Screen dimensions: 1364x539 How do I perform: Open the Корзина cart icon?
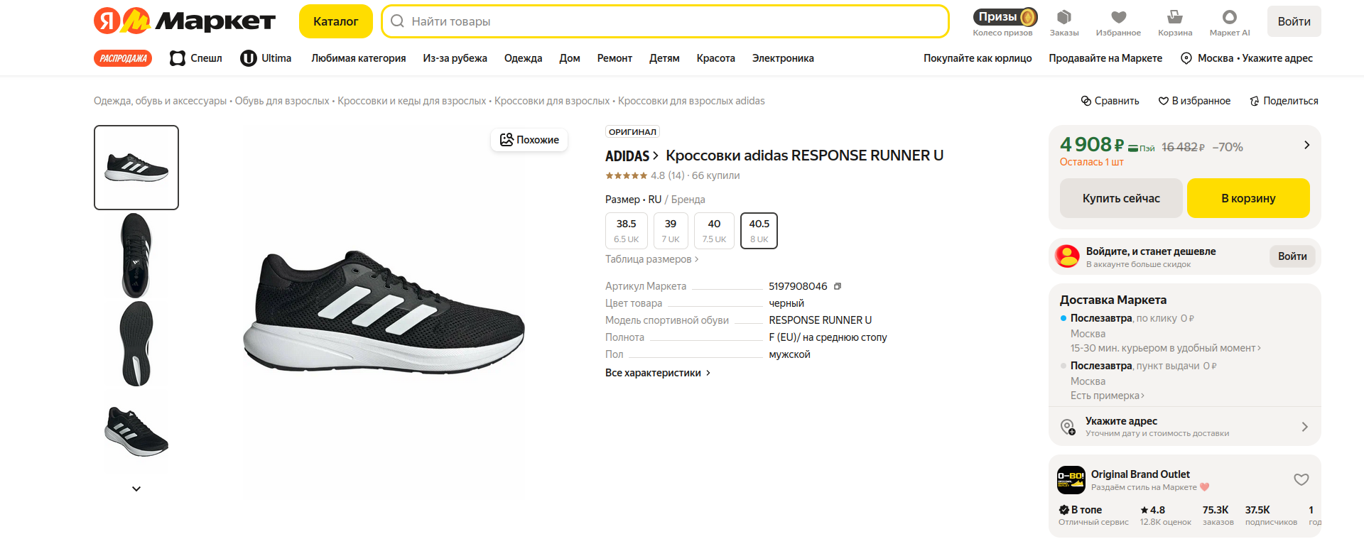(x=1175, y=23)
